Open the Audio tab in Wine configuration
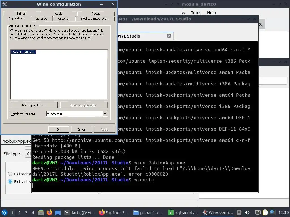Image resolution: width=290 pixels, height=217 pixels. pos(58,14)
